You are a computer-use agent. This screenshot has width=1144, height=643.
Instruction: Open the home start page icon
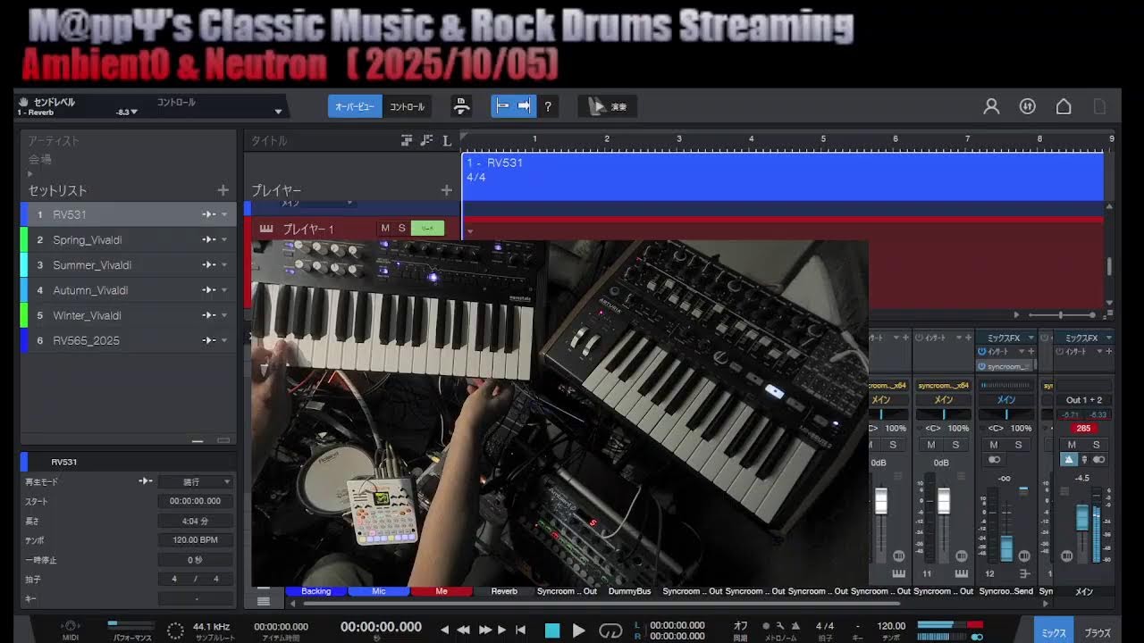(1064, 106)
